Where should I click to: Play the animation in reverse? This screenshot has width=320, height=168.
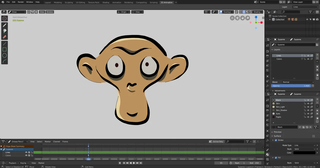(130, 163)
